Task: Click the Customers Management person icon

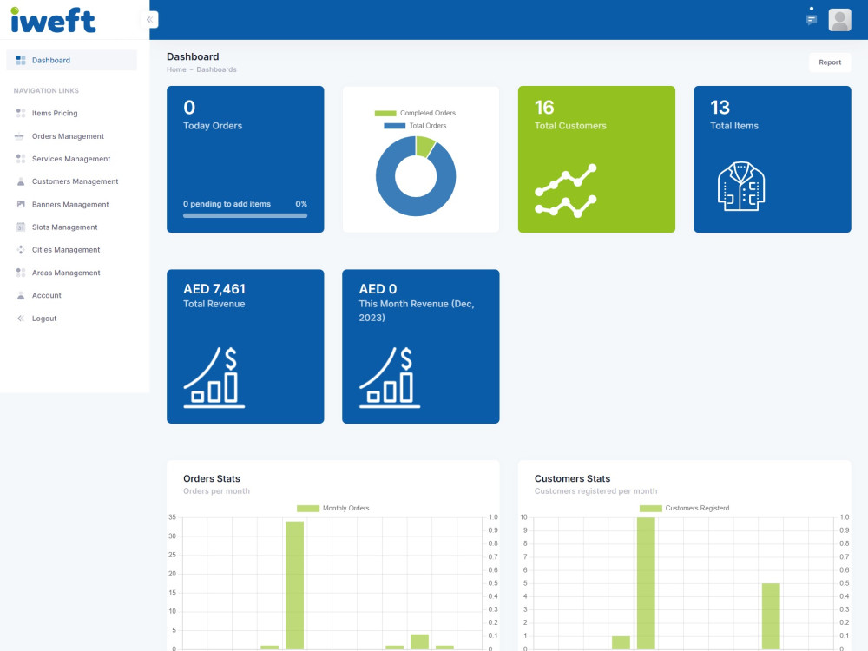Action: point(21,181)
